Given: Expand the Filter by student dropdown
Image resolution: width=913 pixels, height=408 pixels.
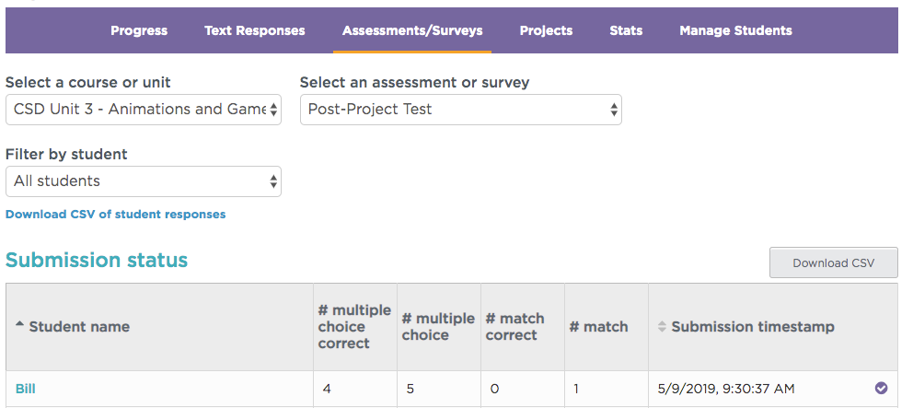Looking at the screenshot, I should coord(144,181).
